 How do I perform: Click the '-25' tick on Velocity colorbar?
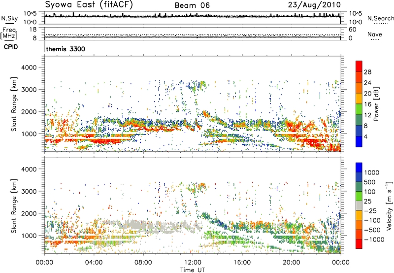coord(370,210)
